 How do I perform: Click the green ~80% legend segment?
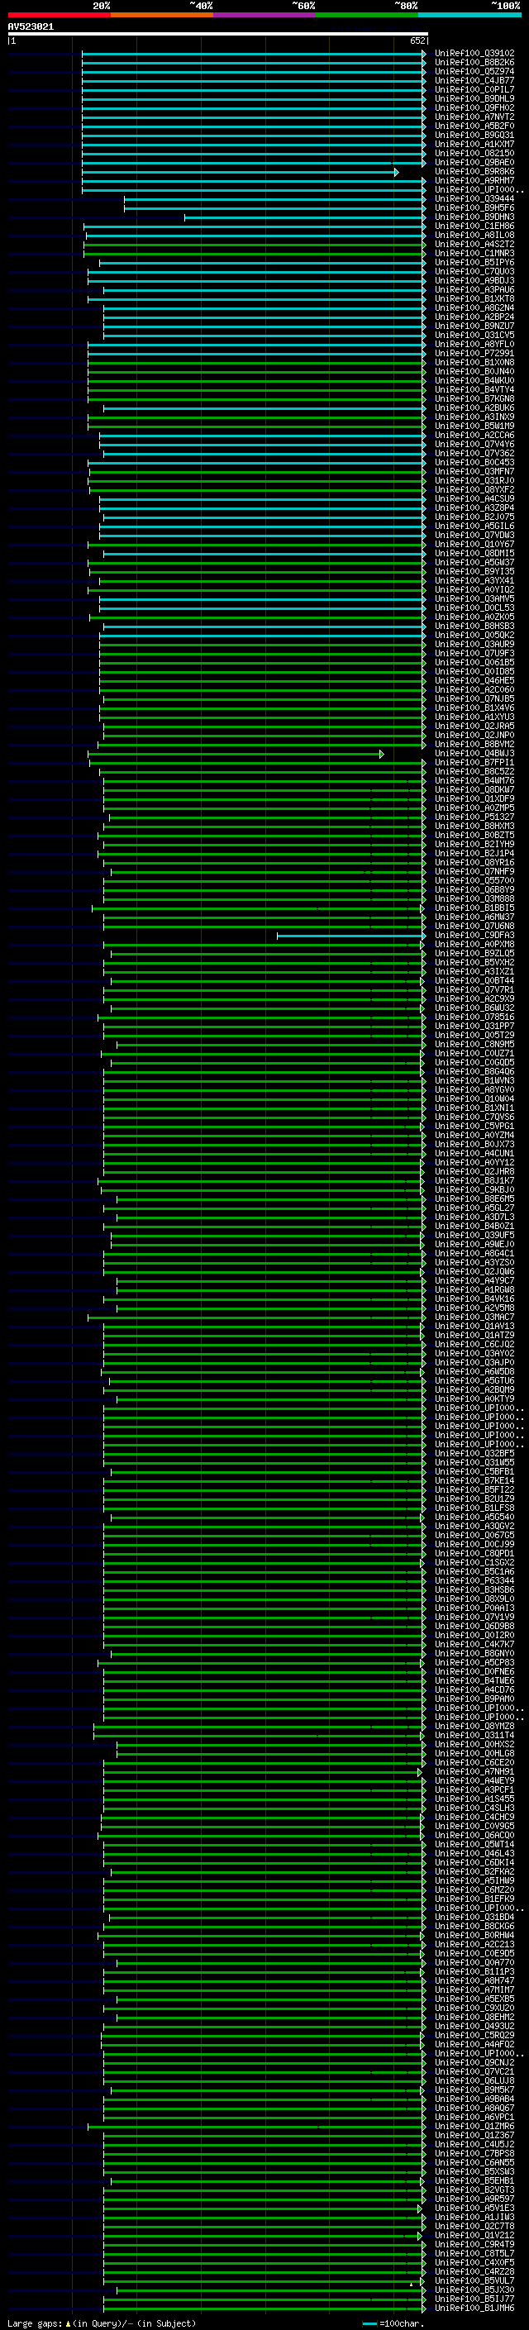pos(367,15)
